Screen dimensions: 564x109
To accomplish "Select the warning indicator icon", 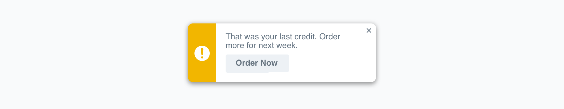I will tap(202, 53).
